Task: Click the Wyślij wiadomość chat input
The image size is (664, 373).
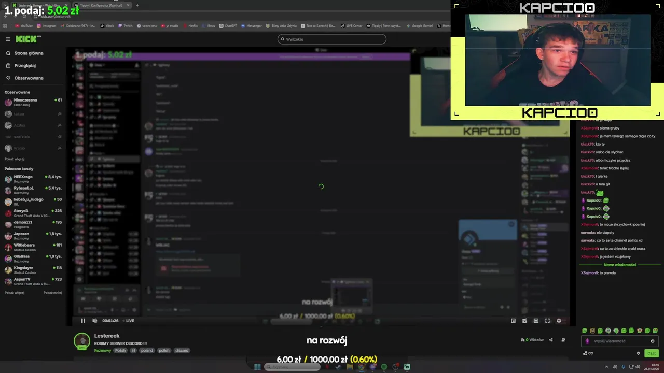Action: coord(620,341)
